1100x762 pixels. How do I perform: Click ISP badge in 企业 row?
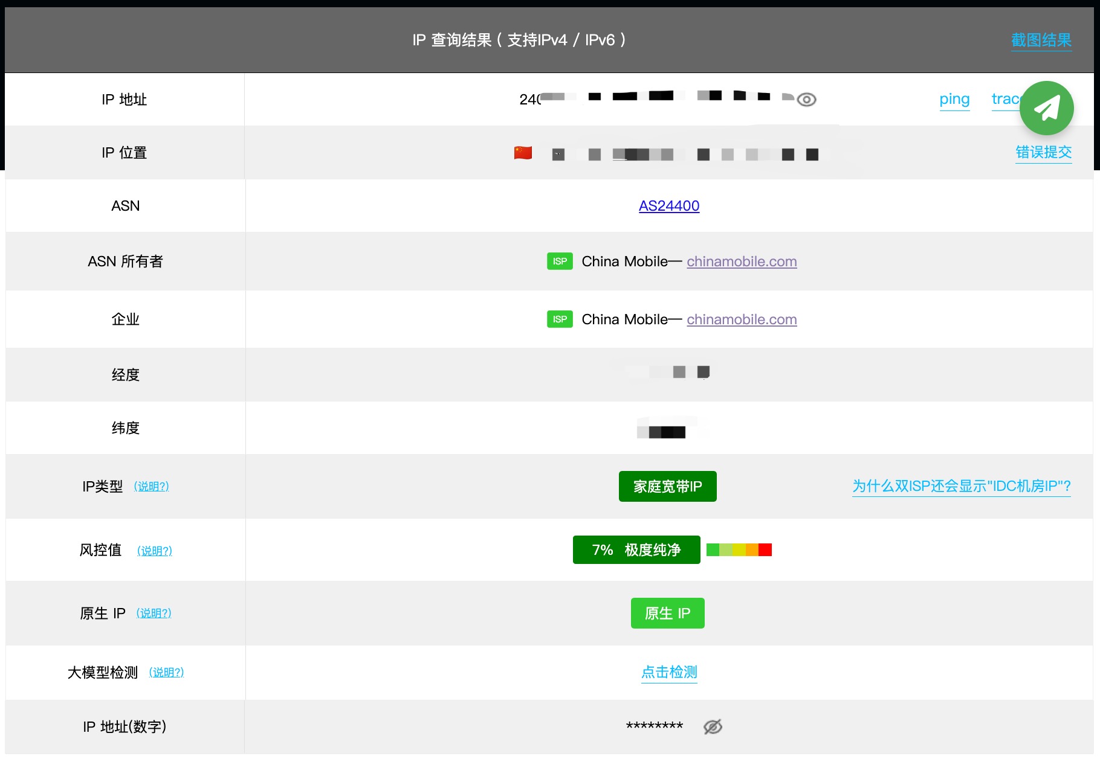point(560,319)
